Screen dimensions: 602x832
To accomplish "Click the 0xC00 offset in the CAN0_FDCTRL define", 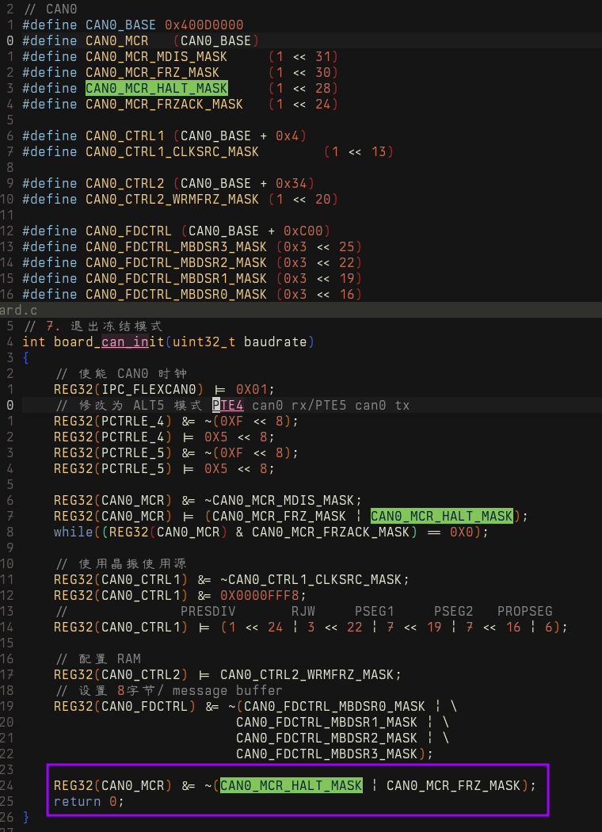I will click(303, 231).
